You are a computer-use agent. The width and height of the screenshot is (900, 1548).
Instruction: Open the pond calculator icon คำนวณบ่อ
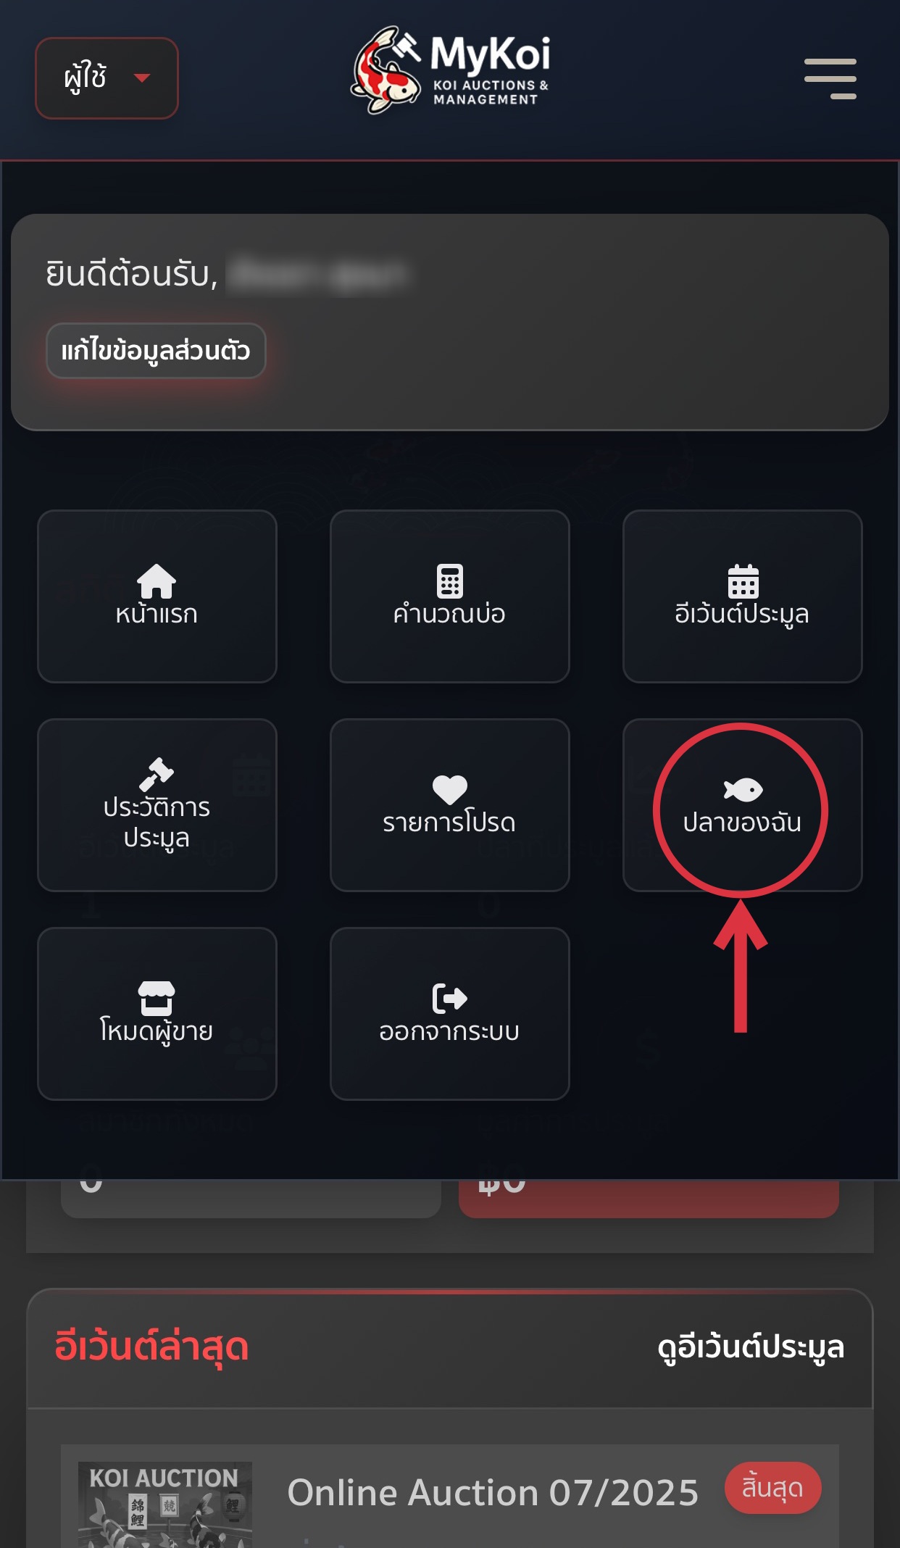(x=449, y=581)
